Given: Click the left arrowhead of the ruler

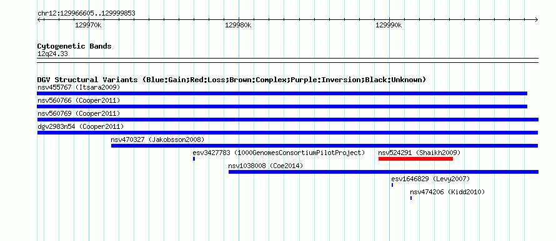Looking at the screenshot, I should point(39,20).
